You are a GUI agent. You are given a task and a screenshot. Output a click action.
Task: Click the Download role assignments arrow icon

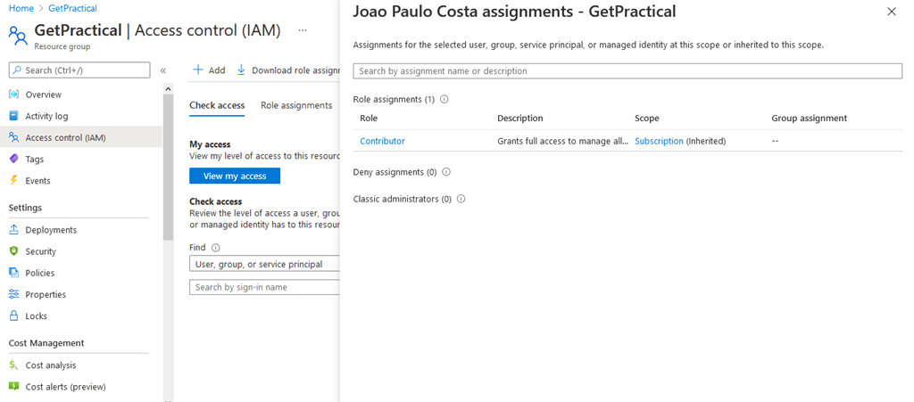tap(241, 70)
